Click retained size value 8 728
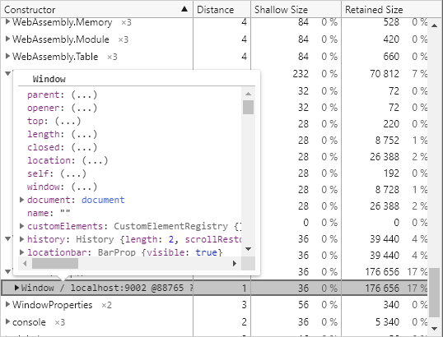Image resolution: width=443 pixels, height=337 pixels. [387, 190]
